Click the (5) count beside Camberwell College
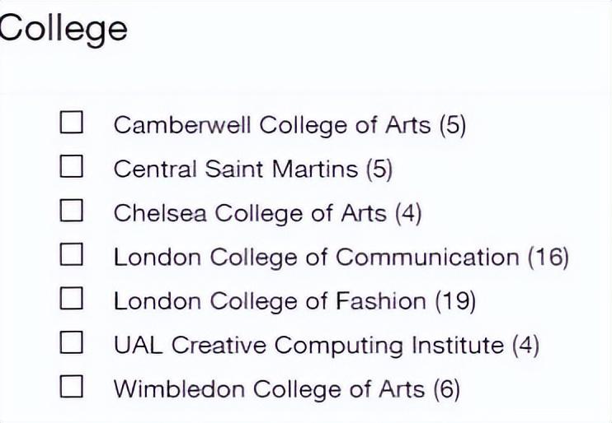Viewport: 612px width, 423px height. [452, 125]
